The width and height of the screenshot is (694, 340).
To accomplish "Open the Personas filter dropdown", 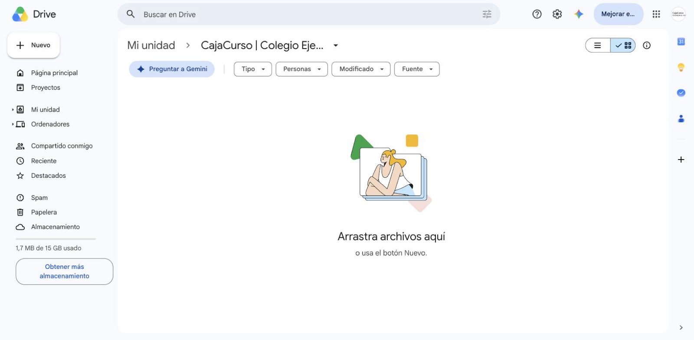I will tap(302, 69).
